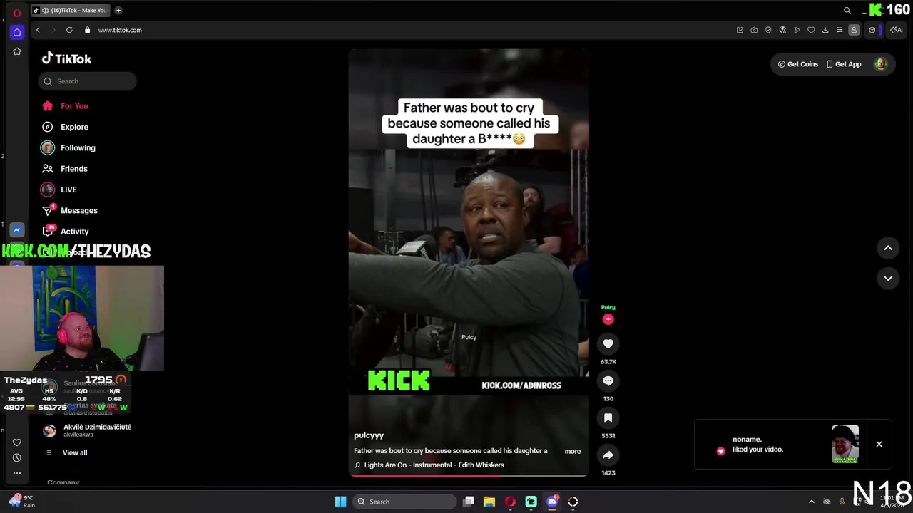The height and width of the screenshot is (513, 913).
Task: Go to next video with down arrow
Action: point(888,279)
